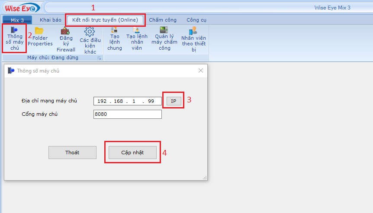Expand the Máy chủ group launcher arrow
373x213 pixels.
(99, 58)
